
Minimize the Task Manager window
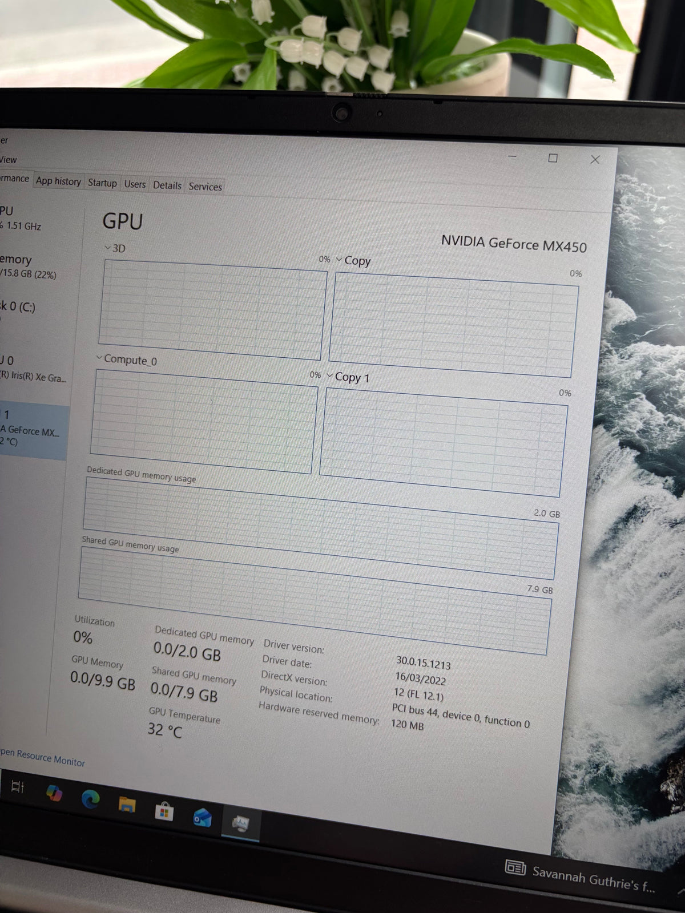[512, 156]
